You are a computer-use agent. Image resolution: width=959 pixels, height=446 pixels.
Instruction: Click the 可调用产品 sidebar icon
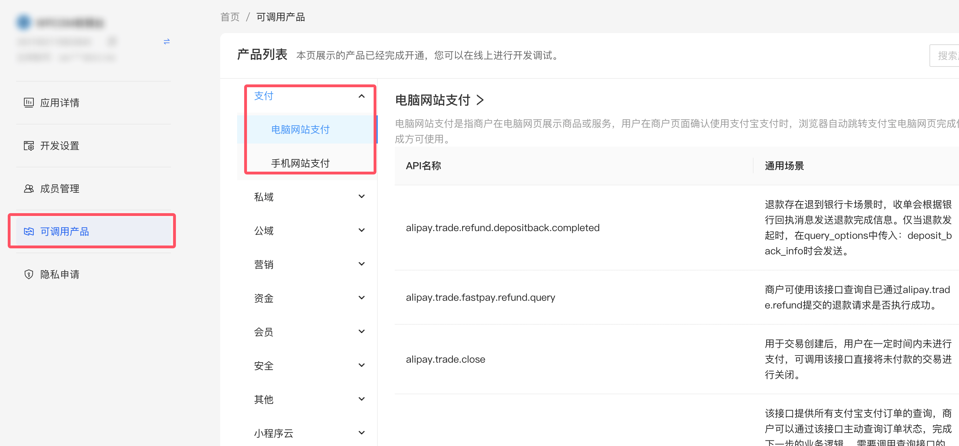point(28,231)
